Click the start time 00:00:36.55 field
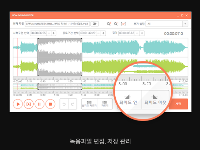Image resolution: width=200 pixels, height=150 pixels. [38, 33]
